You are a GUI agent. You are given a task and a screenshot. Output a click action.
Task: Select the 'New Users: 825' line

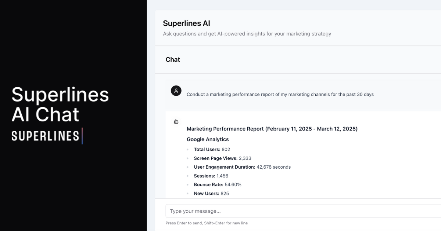coord(211,193)
